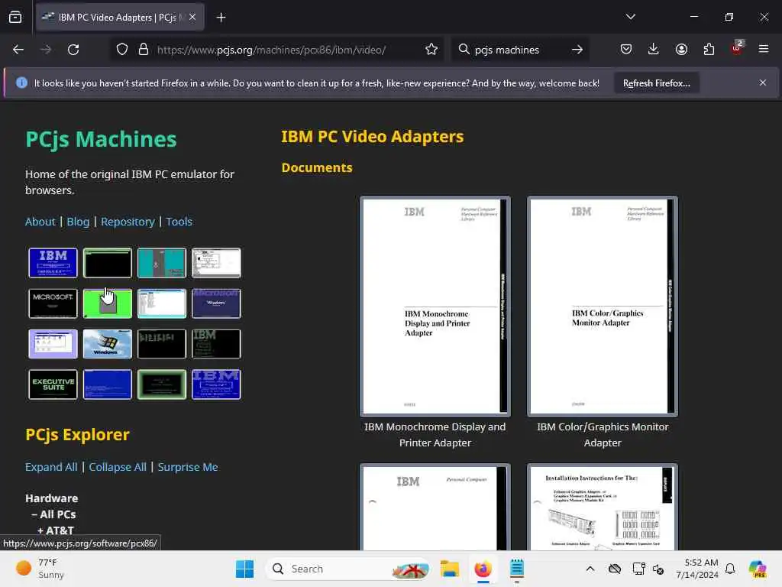Viewport: 782px width, 587px height.
Task: Click the taskbar Search box
Action: 349,569
